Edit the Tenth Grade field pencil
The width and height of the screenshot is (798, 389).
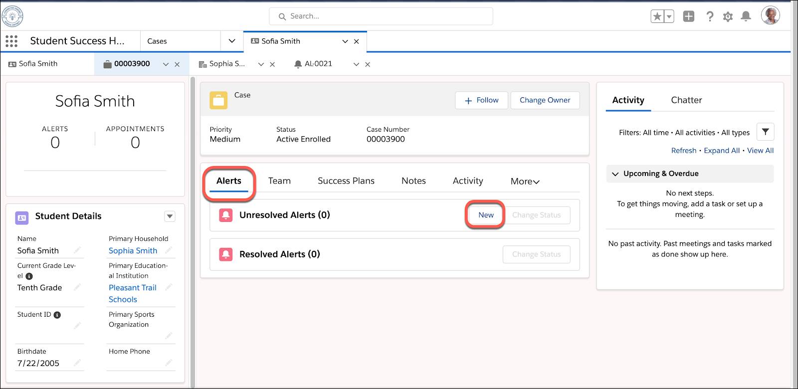tap(77, 287)
